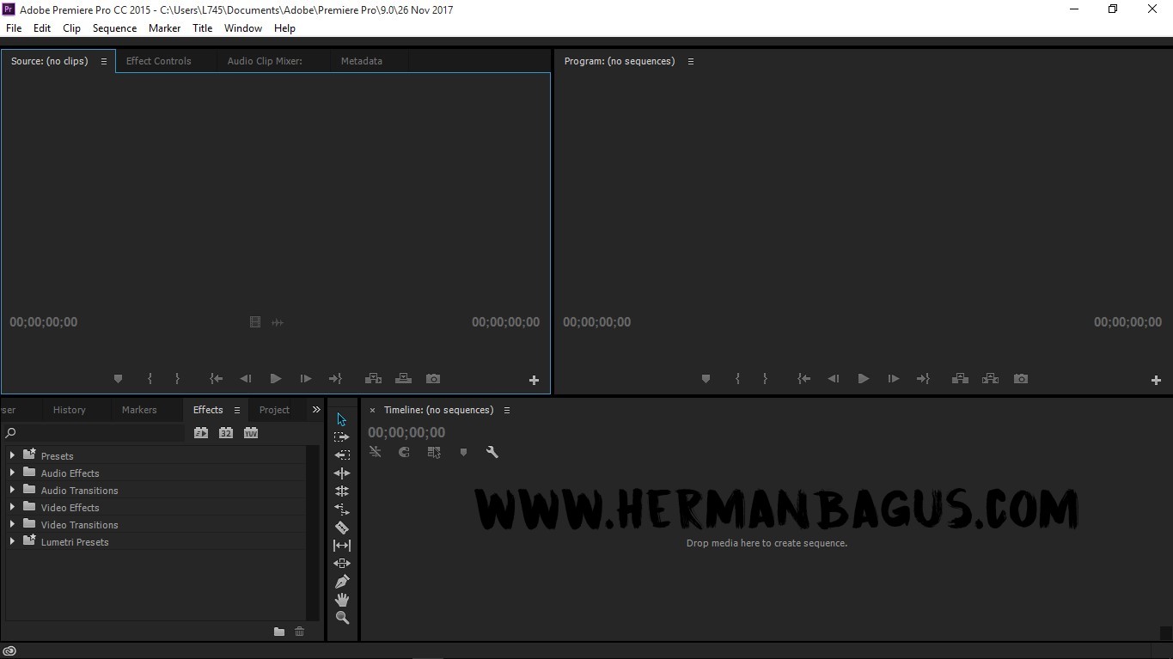Viewport: 1173px width, 659px height.
Task: Add a marker in the Timeline panel
Action: (463, 452)
